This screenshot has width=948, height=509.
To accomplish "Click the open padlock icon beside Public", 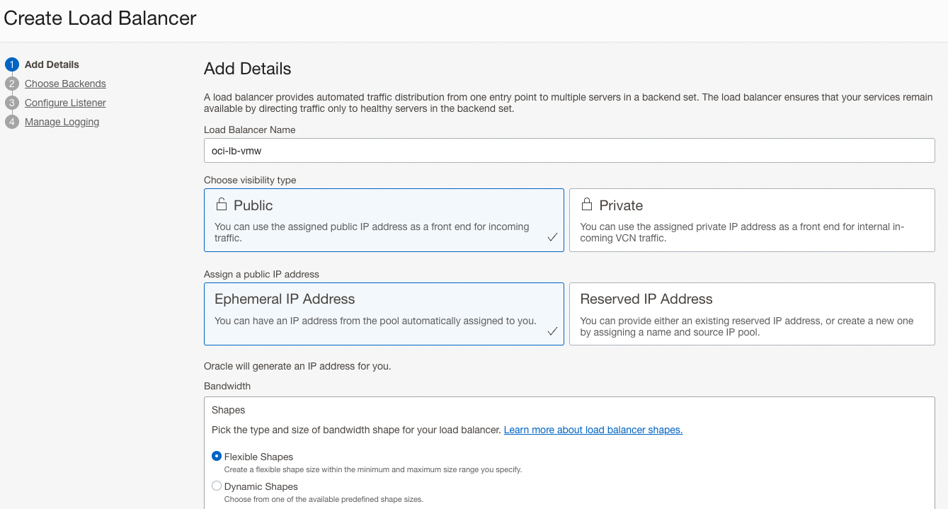I will tap(222, 205).
